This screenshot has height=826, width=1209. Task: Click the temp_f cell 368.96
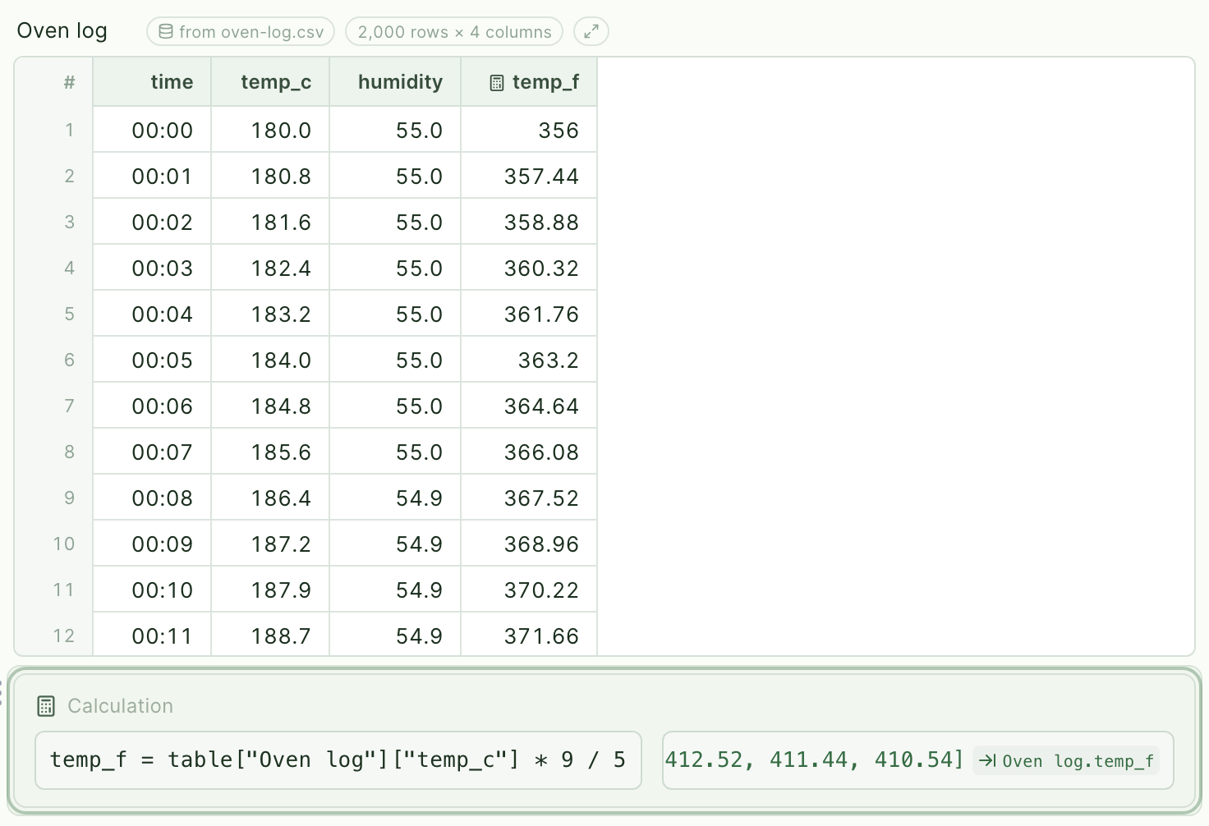pyautogui.click(x=529, y=544)
